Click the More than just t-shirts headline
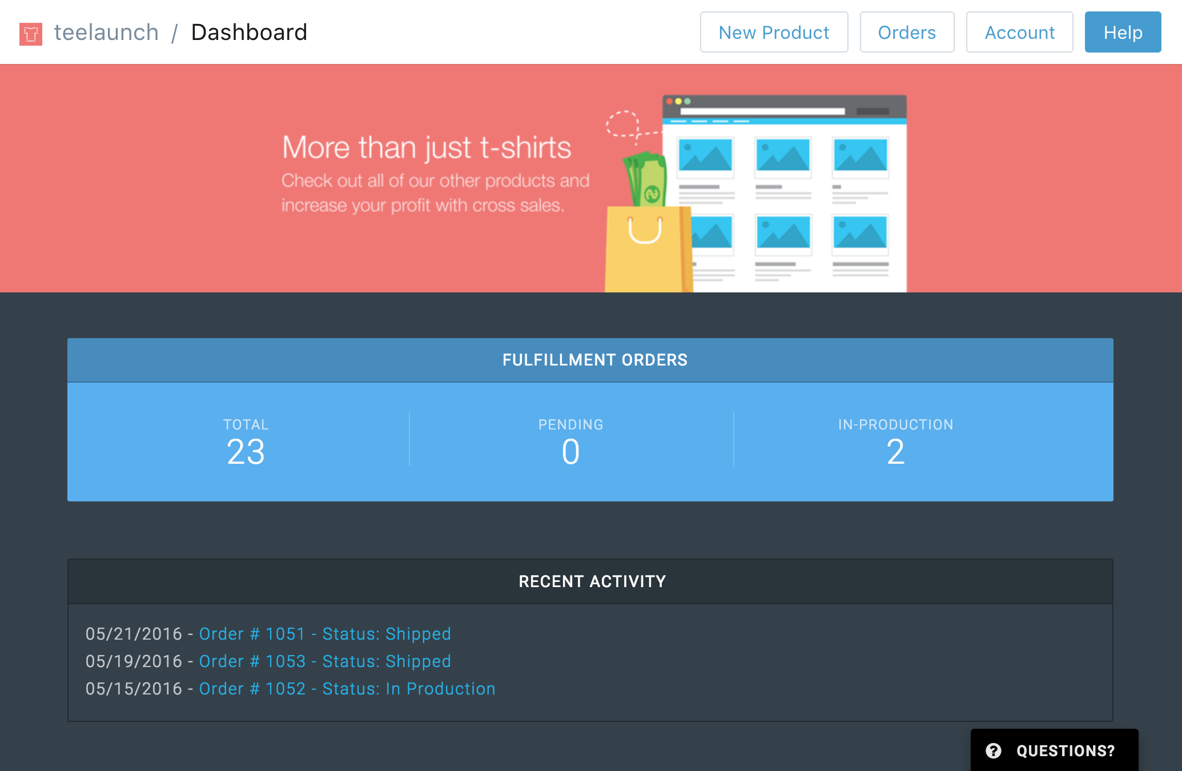1182x771 pixels. (427, 147)
